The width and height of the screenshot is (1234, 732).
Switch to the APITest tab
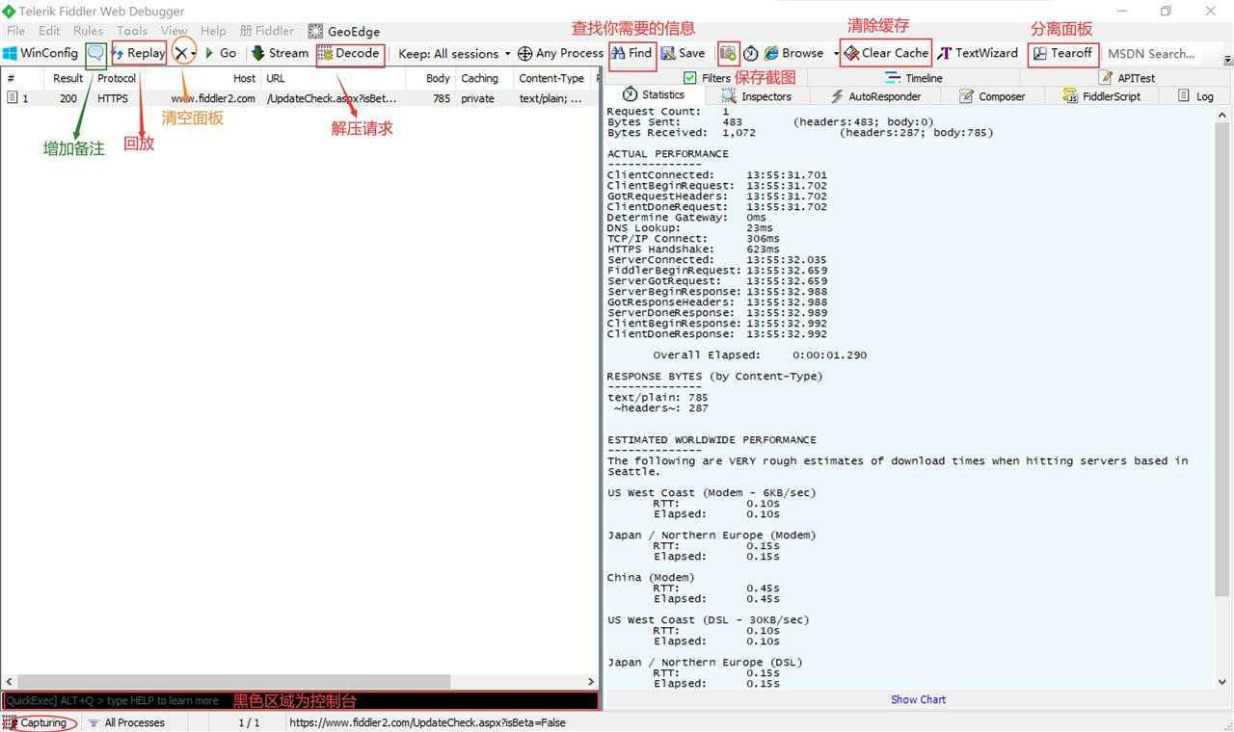(1126, 78)
